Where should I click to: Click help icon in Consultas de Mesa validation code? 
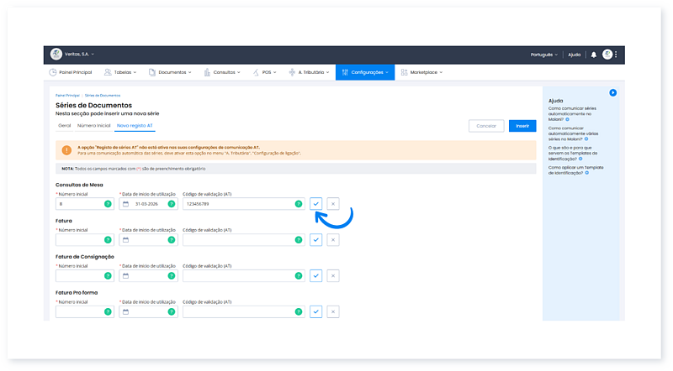click(299, 204)
